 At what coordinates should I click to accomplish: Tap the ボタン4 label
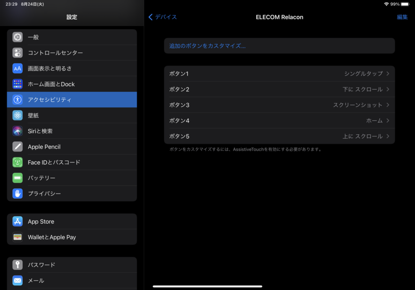pyautogui.click(x=179, y=120)
